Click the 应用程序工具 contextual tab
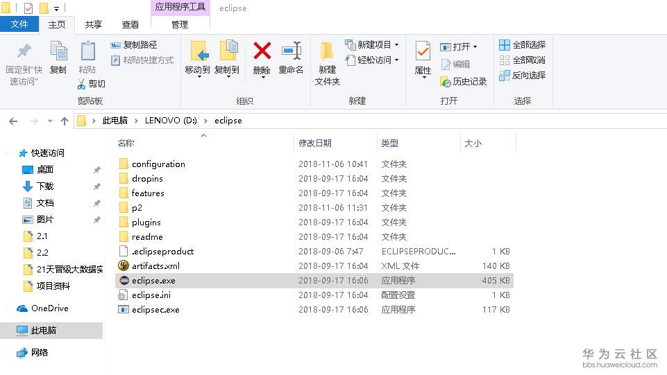The height and width of the screenshot is (375, 667). coord(180,7)
